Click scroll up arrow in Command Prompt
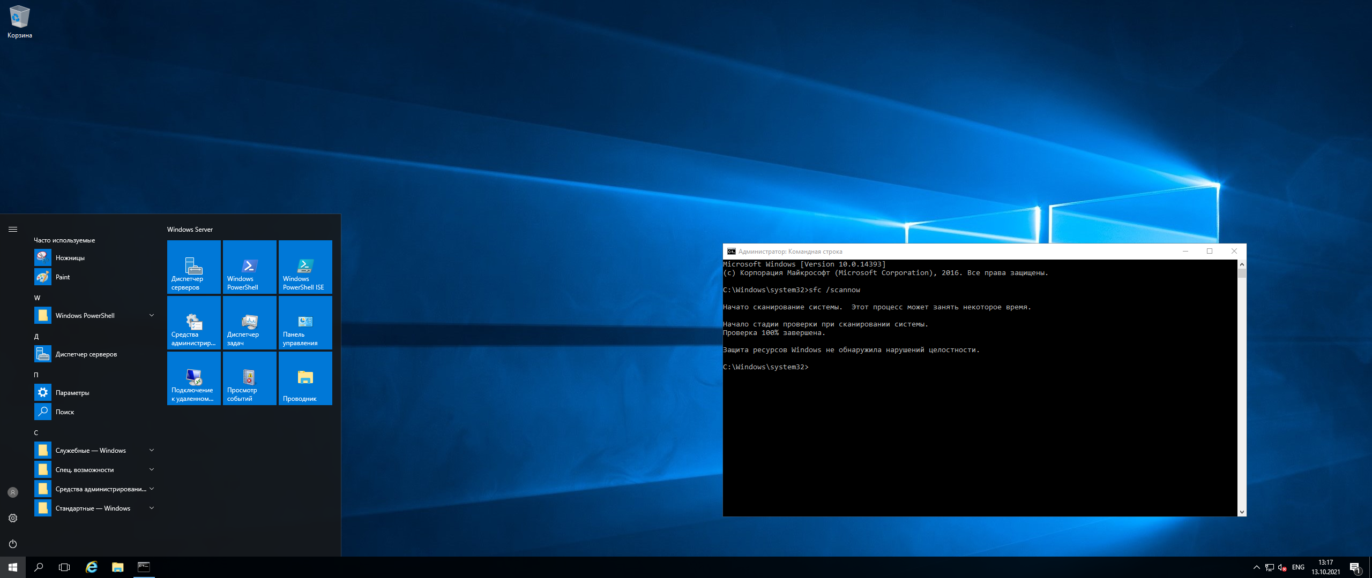 tap(1242, 264)
